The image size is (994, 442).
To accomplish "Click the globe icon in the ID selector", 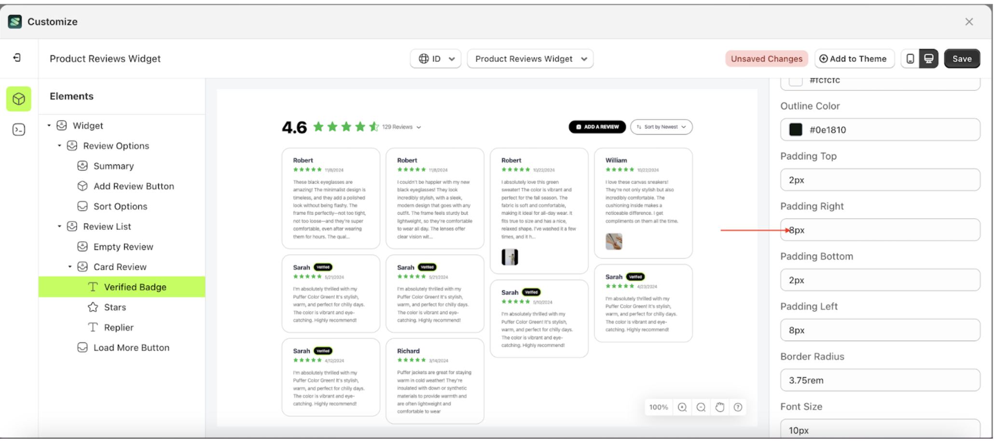I will pos(424,58).
